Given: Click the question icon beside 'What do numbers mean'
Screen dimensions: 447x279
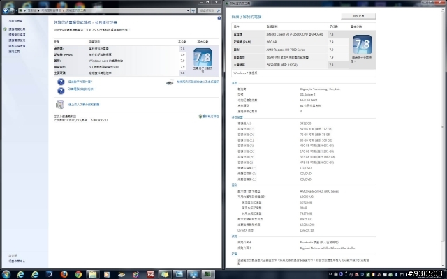Looking at the screenshot, I should click(61, 82).
